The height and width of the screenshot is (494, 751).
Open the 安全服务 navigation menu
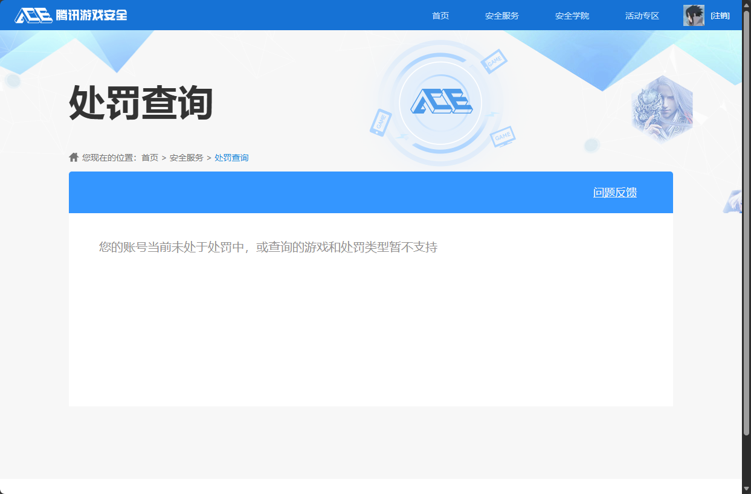(x=501, y=15)
